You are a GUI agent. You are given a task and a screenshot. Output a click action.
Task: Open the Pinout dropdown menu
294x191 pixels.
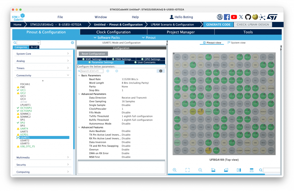[149, 38]
